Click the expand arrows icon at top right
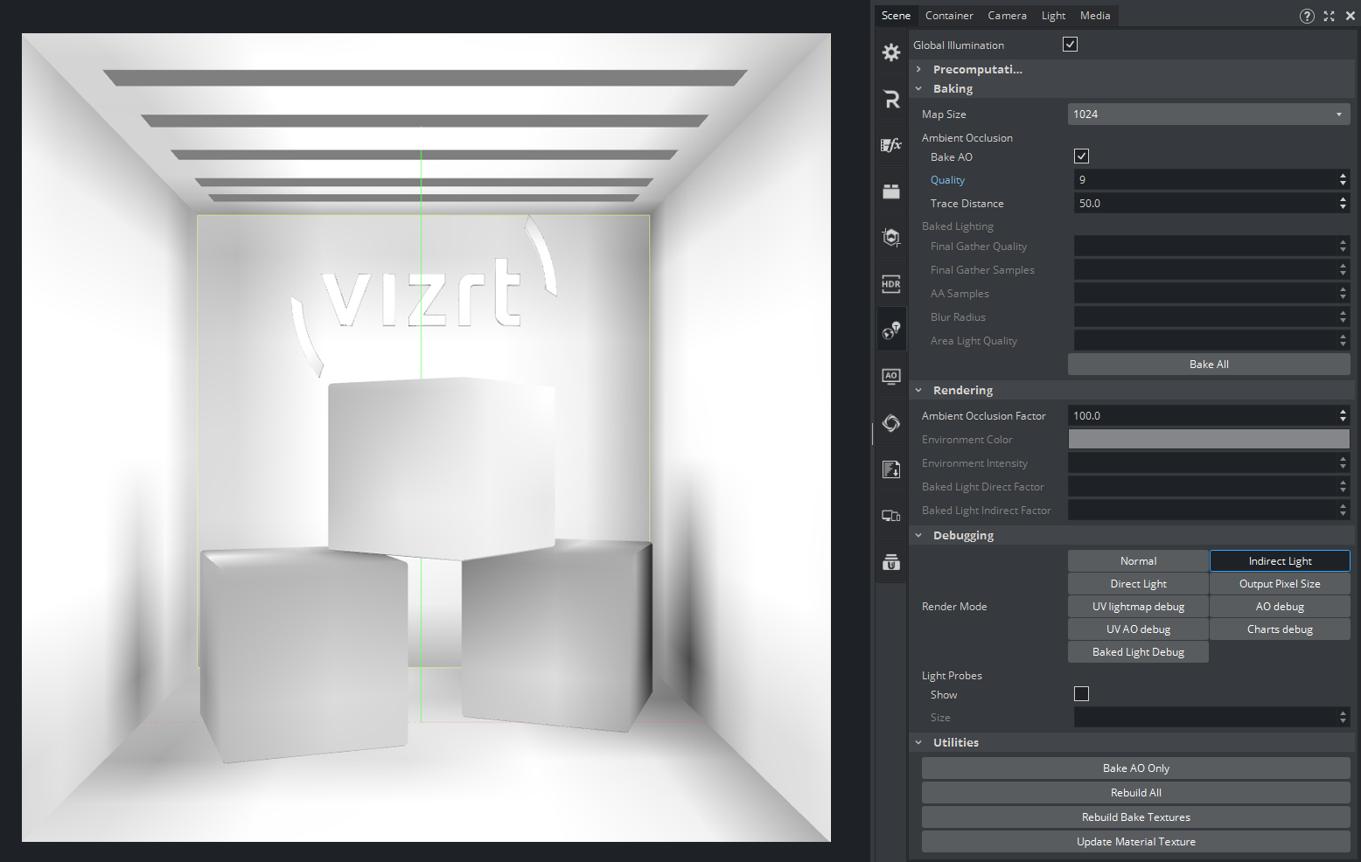This screenshot has height=862, width=1361. pyautogui.click(x=1329, y=16)
